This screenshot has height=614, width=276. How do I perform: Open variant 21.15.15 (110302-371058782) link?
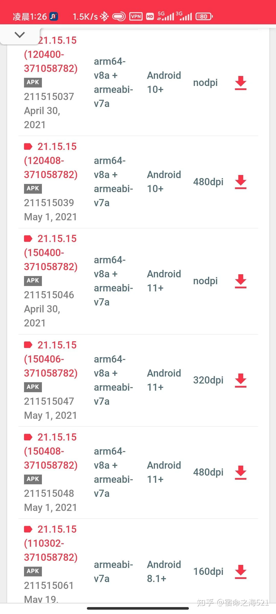(x=51, y=543)
